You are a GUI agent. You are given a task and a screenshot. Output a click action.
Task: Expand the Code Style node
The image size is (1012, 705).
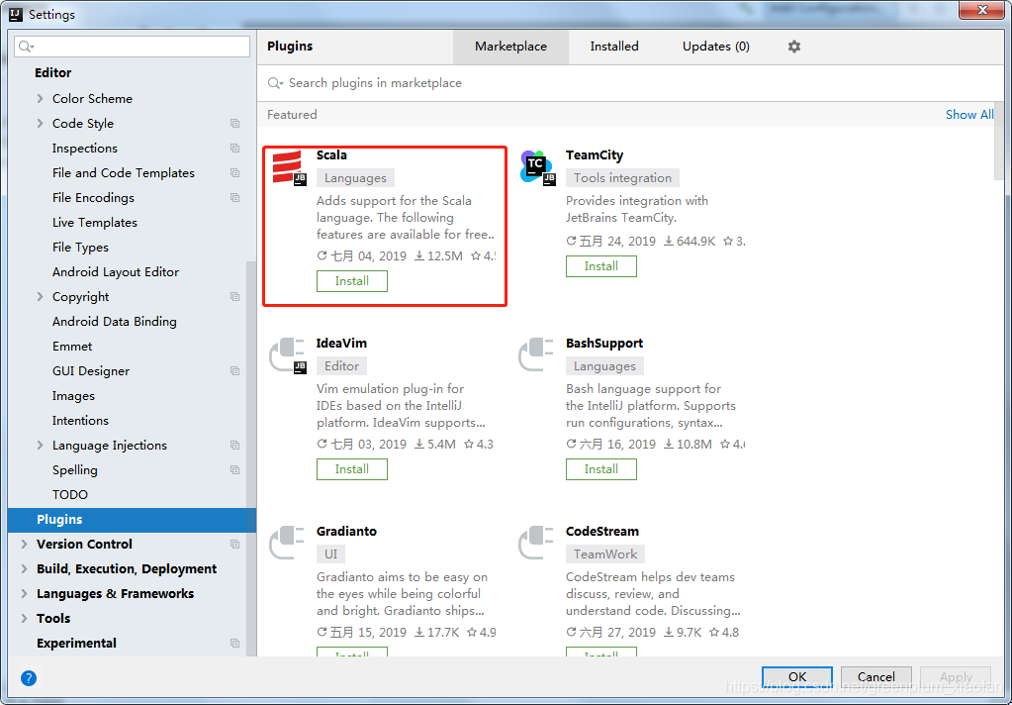click(40, 124)
